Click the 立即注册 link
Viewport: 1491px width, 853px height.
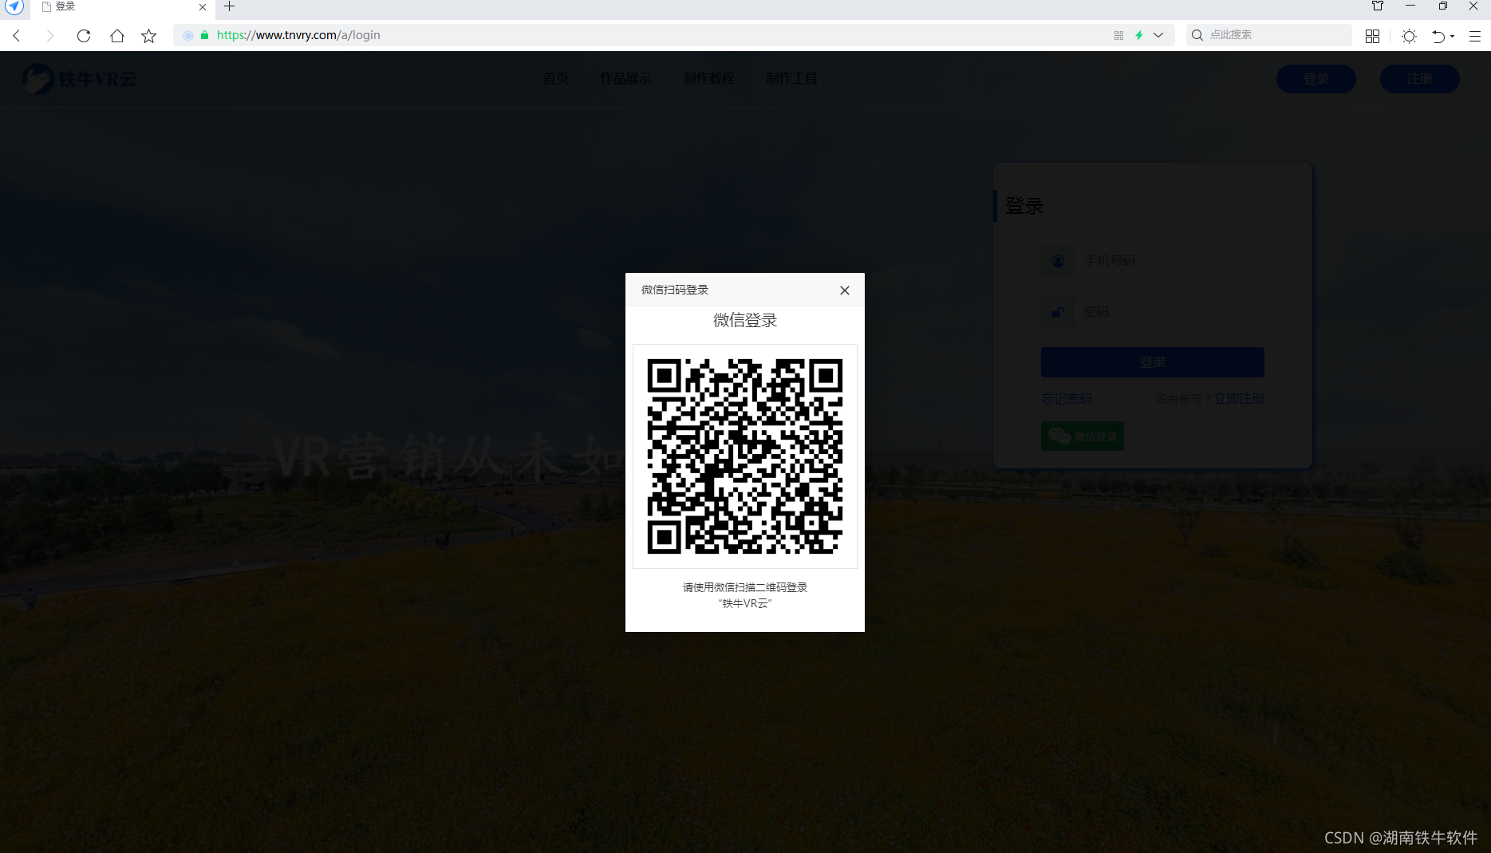(1239, 398)
